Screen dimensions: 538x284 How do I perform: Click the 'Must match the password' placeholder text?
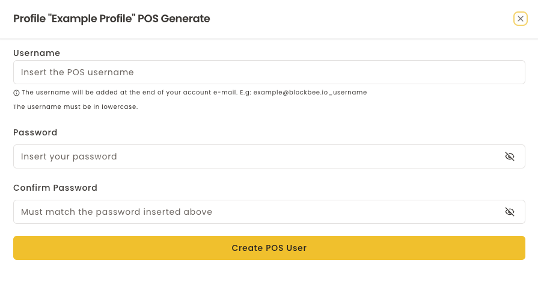(x=117, y=212)
